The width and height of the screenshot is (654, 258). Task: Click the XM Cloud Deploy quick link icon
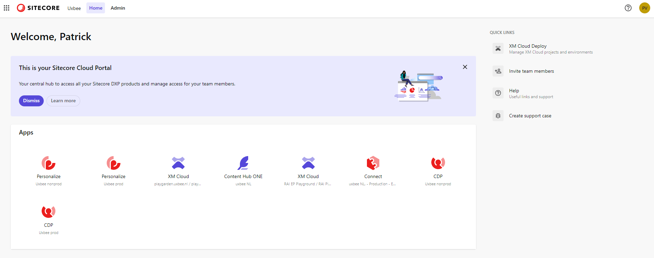498,48
